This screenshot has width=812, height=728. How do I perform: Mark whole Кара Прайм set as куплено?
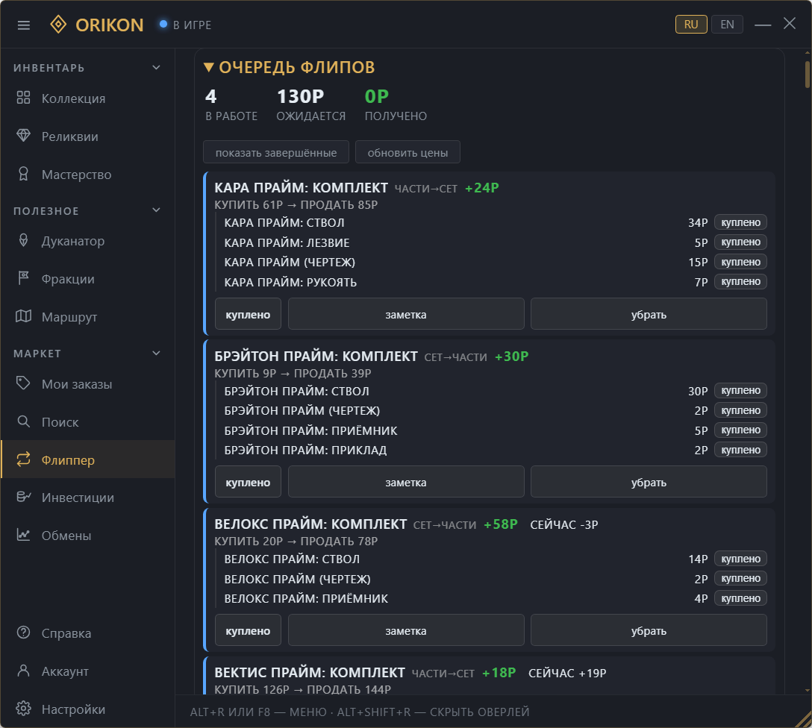point(248,315)
